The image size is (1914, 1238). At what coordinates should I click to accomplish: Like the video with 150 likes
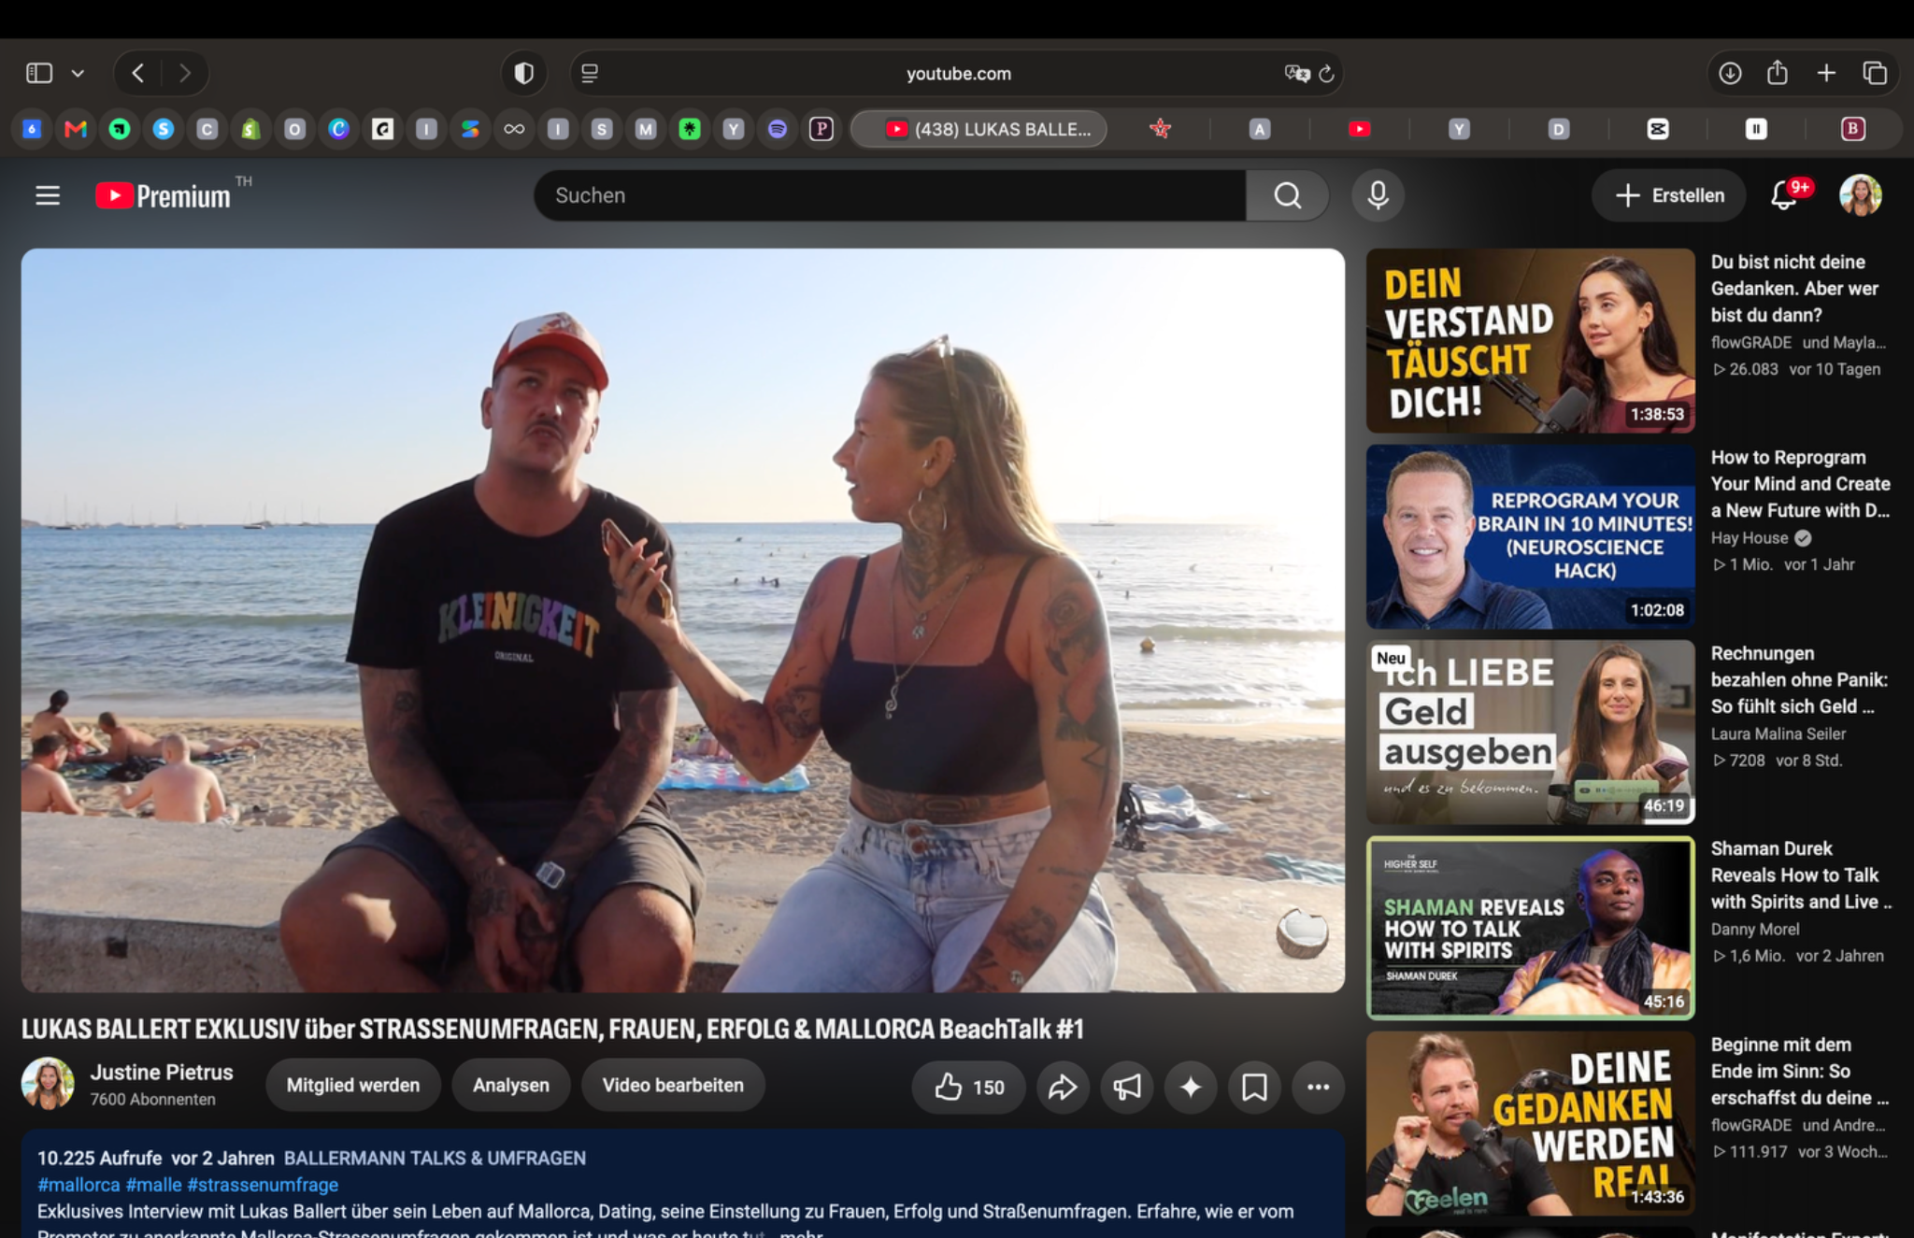tap(969, 1087)
